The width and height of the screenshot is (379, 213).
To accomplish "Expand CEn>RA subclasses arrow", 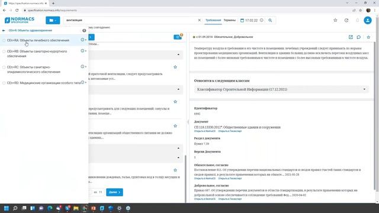I will point(86,40).
